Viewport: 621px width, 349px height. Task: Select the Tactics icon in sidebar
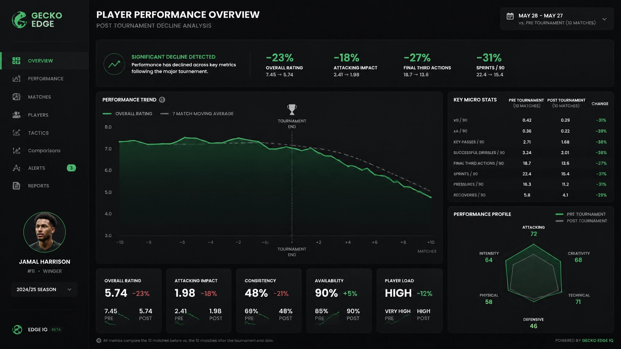(x=16, y=133)
